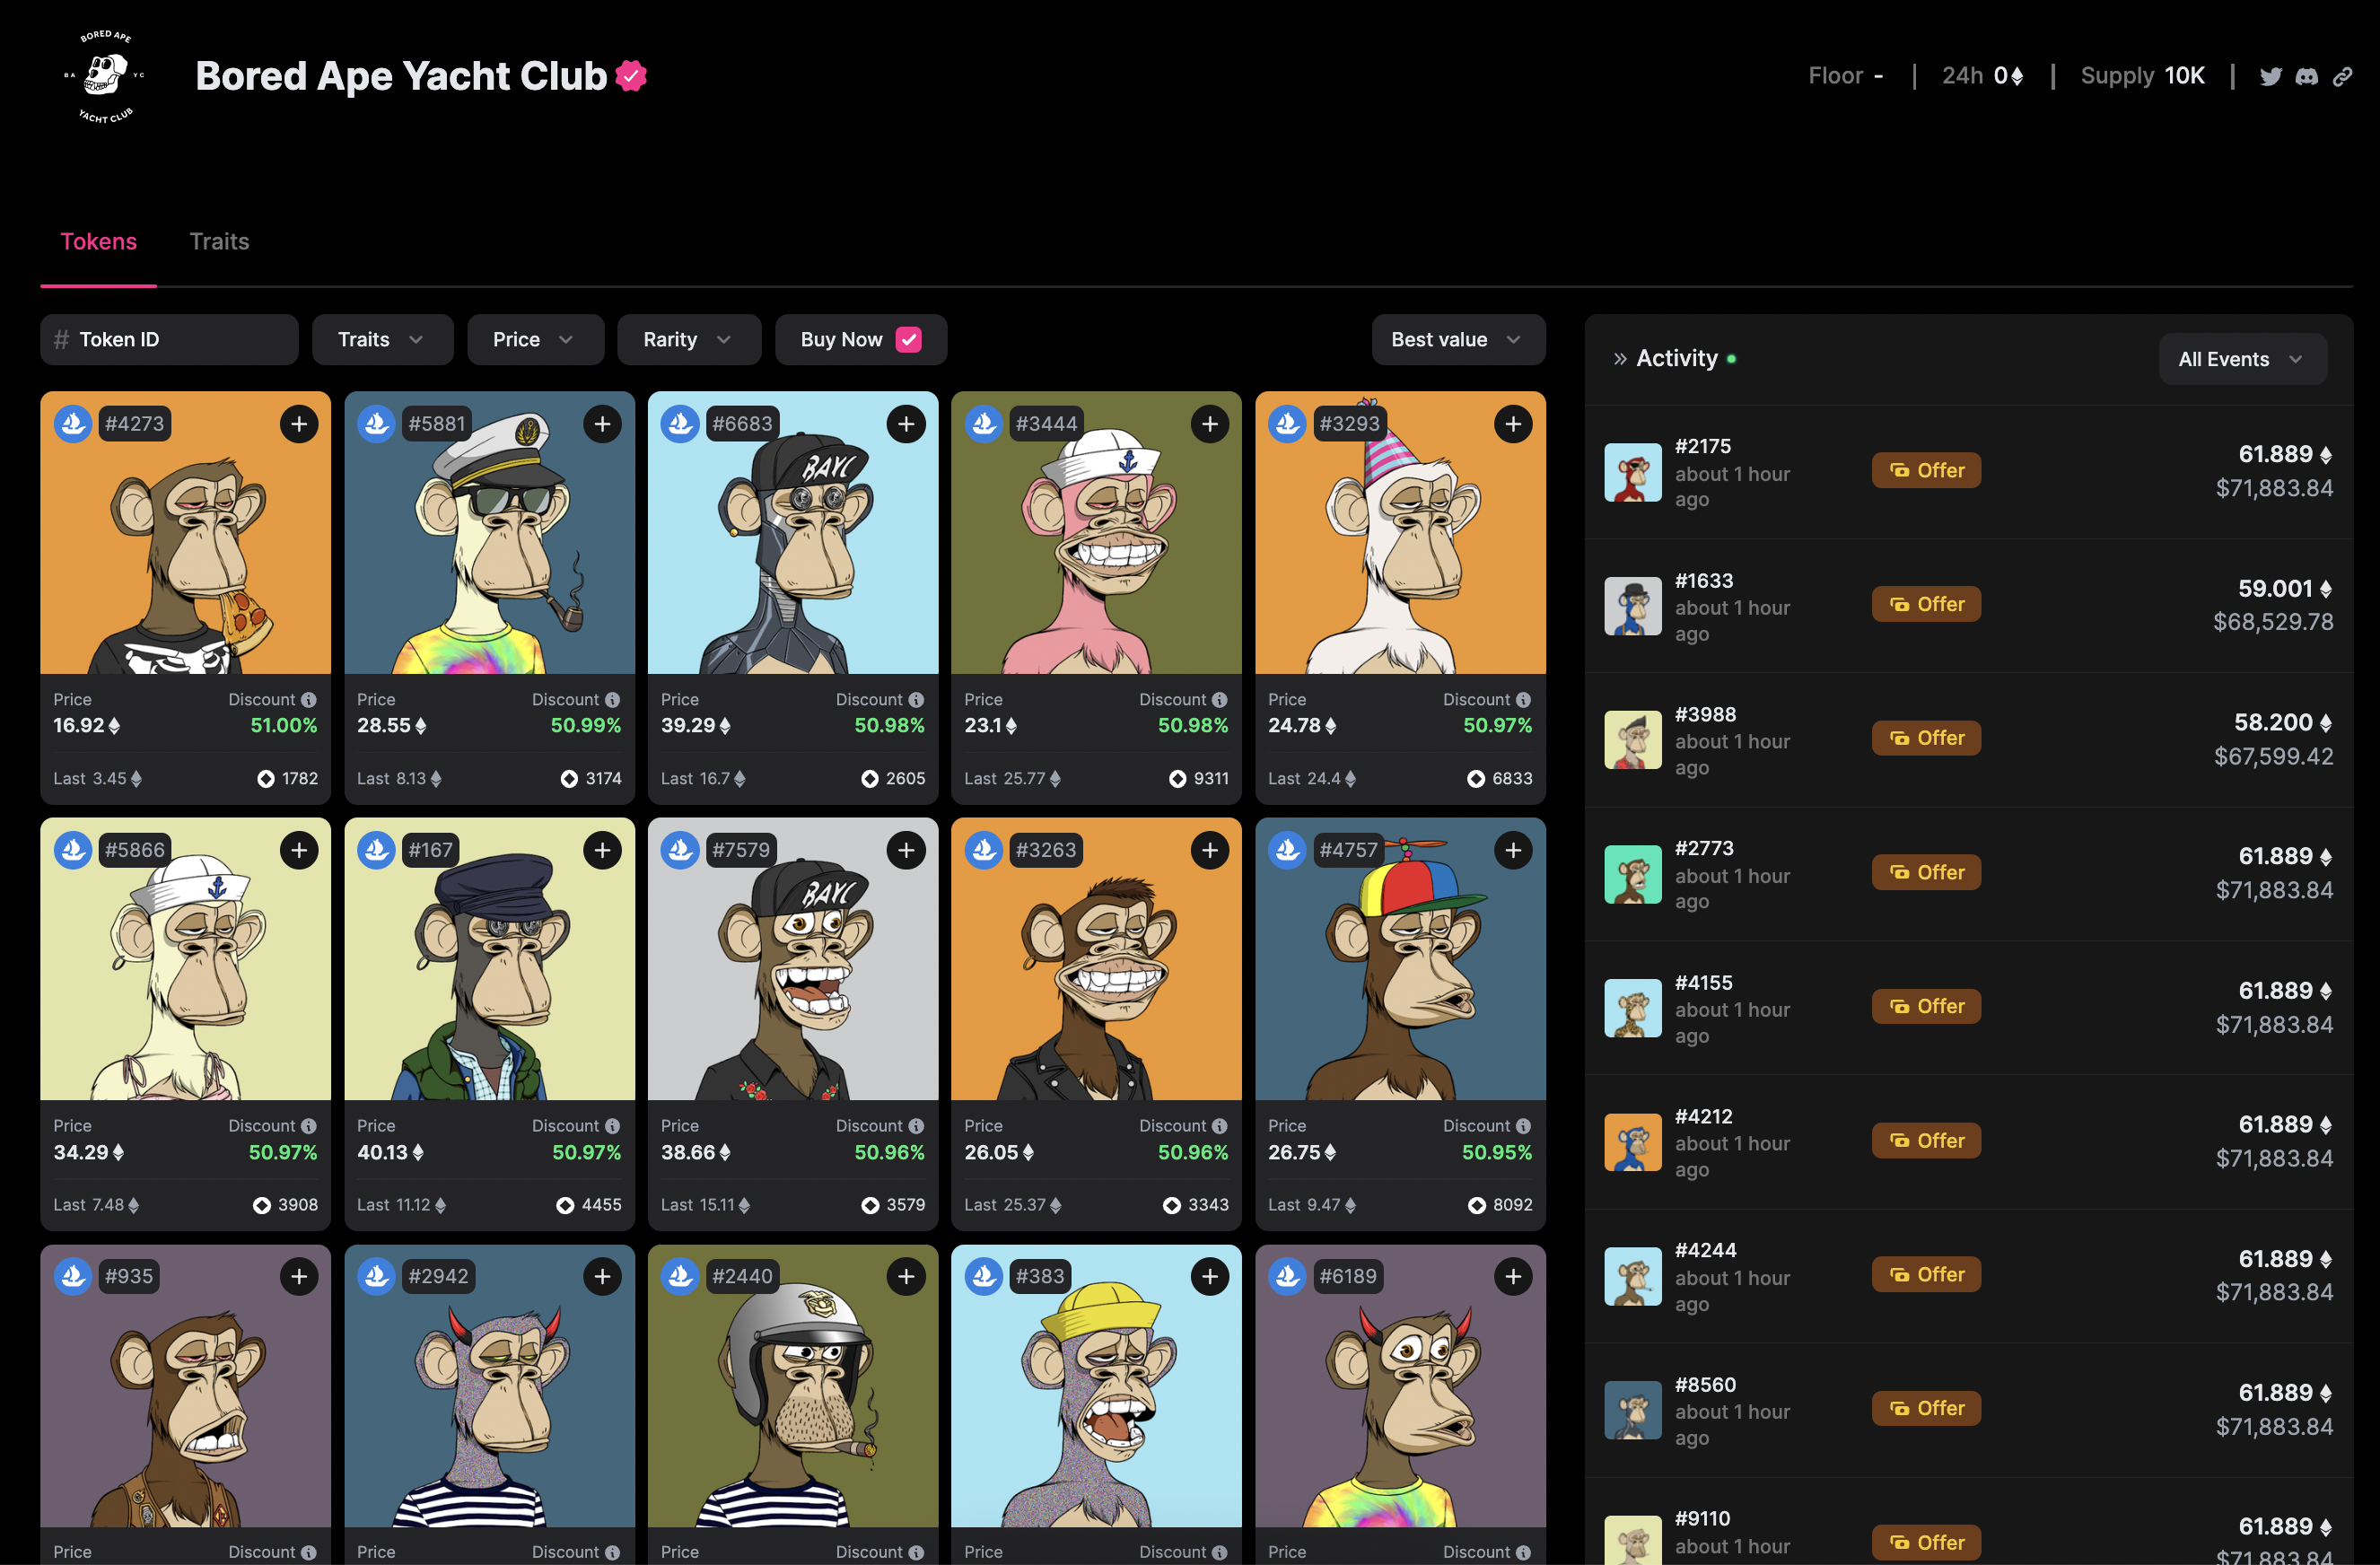Add ape #4273 with plus icon
The image size is (2380, 1565).
(299, 424)
